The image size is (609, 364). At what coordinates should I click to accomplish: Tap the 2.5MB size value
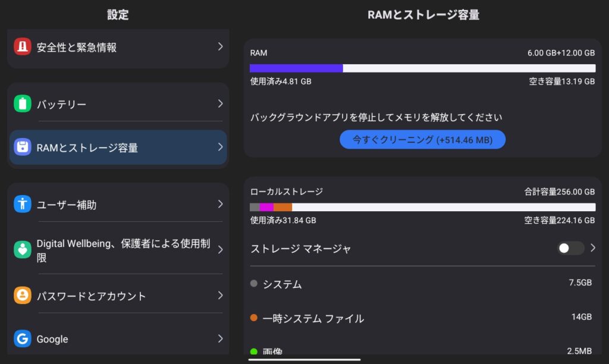coord(579,351)
